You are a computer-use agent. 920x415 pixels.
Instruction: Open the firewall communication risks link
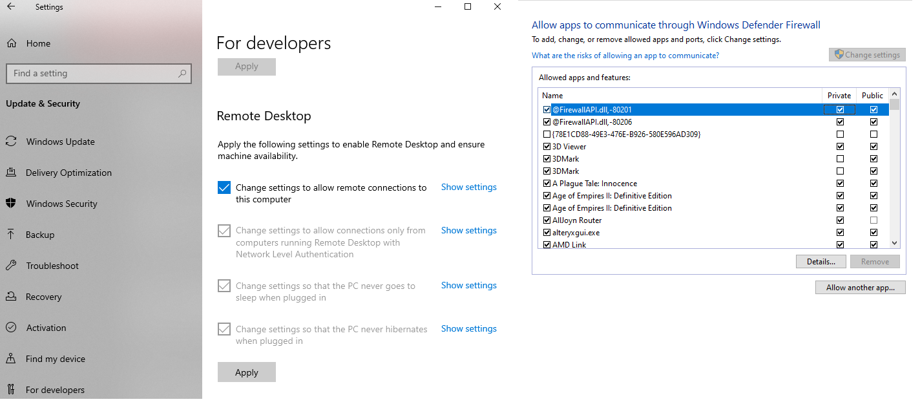[625, 56]
